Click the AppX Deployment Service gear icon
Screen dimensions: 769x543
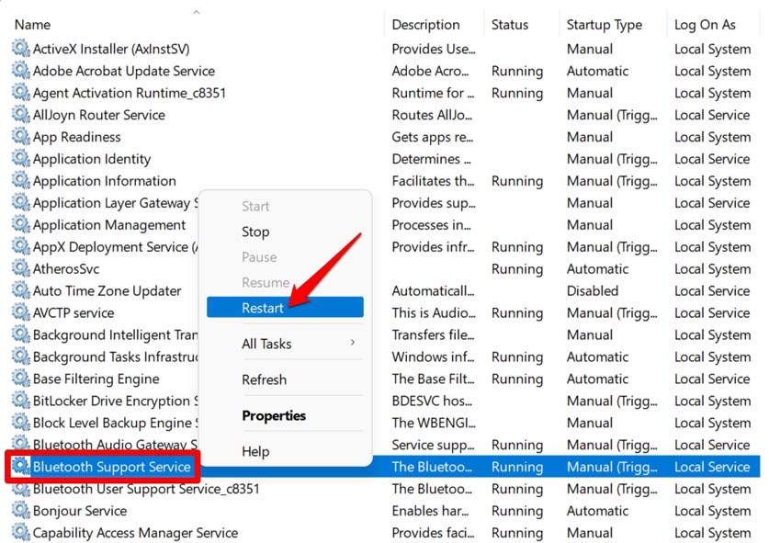click(x=20, y=247)
